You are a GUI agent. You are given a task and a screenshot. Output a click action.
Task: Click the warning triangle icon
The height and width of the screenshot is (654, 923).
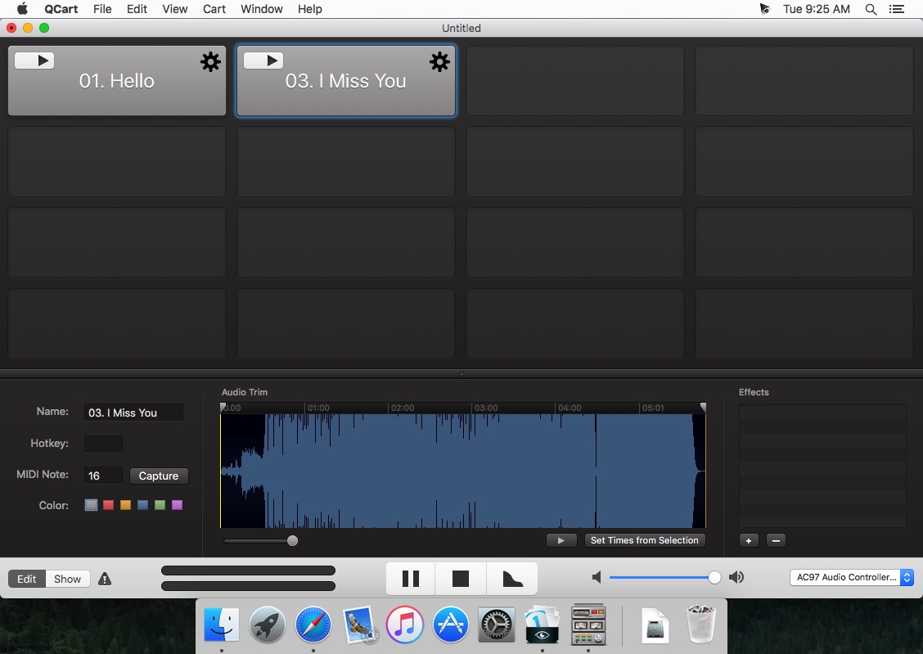pyautogui.click(x=105, y=579)
